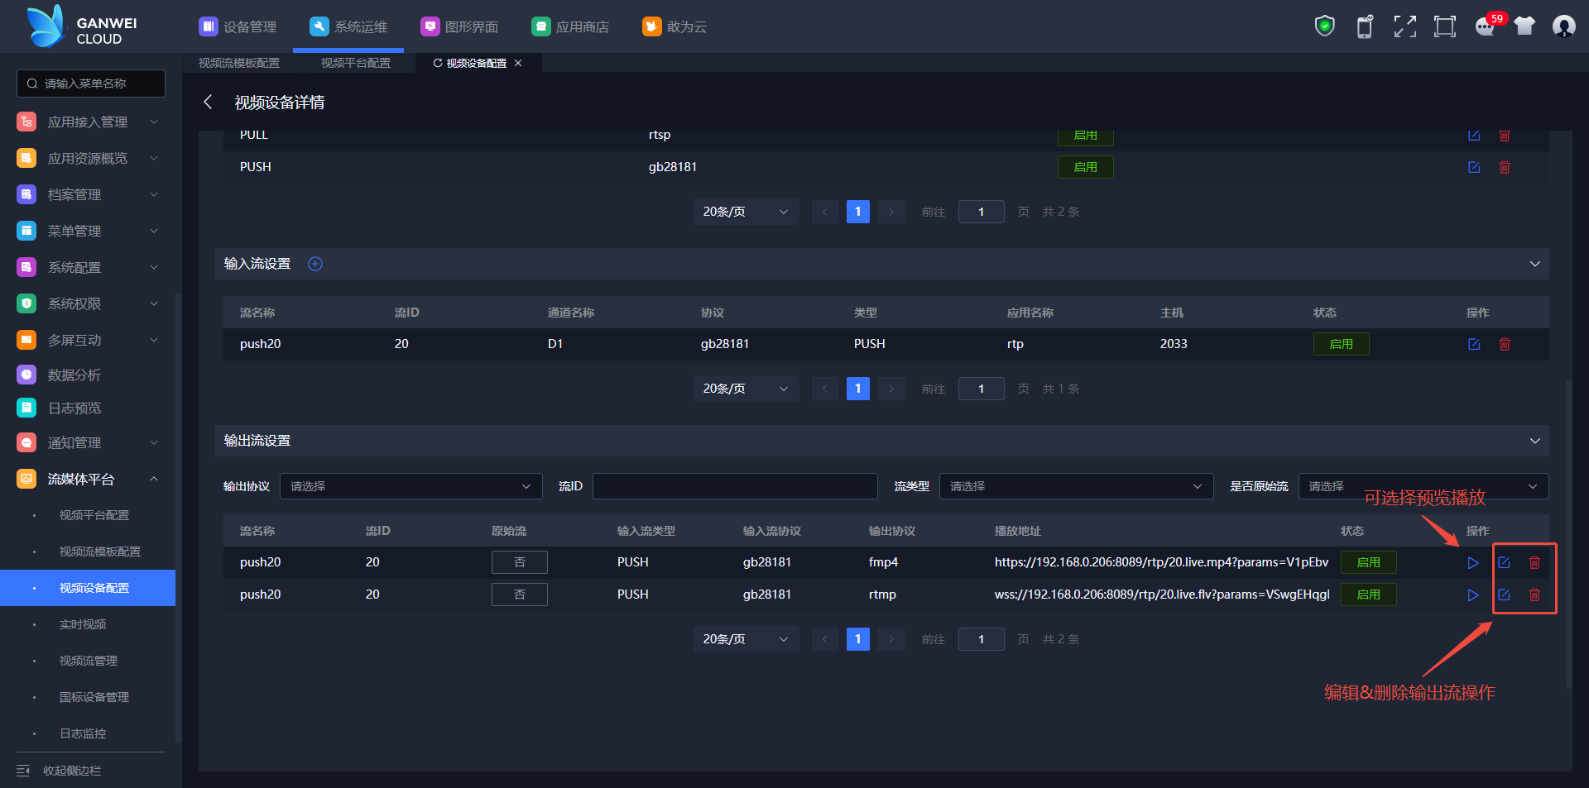Open the 输出协议 dropdown filter

coord(410,486)
